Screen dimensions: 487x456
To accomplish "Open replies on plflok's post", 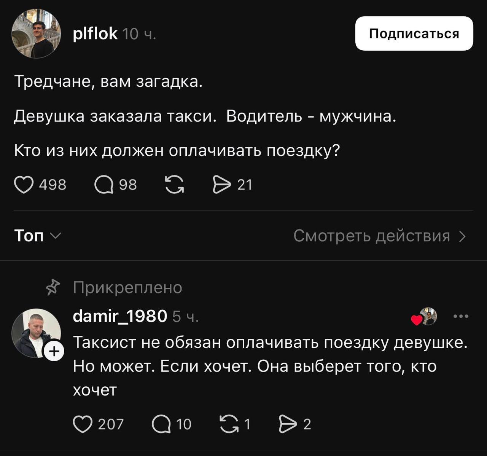I will (x=104, y=185).
